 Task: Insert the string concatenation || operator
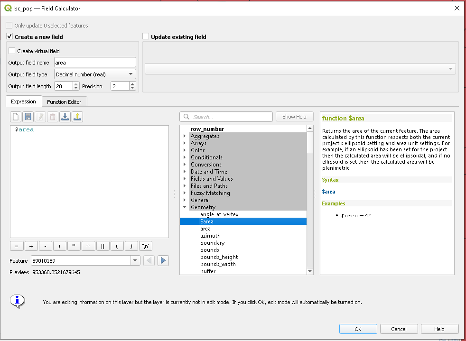pyautogui.click(x=103, y=246)
